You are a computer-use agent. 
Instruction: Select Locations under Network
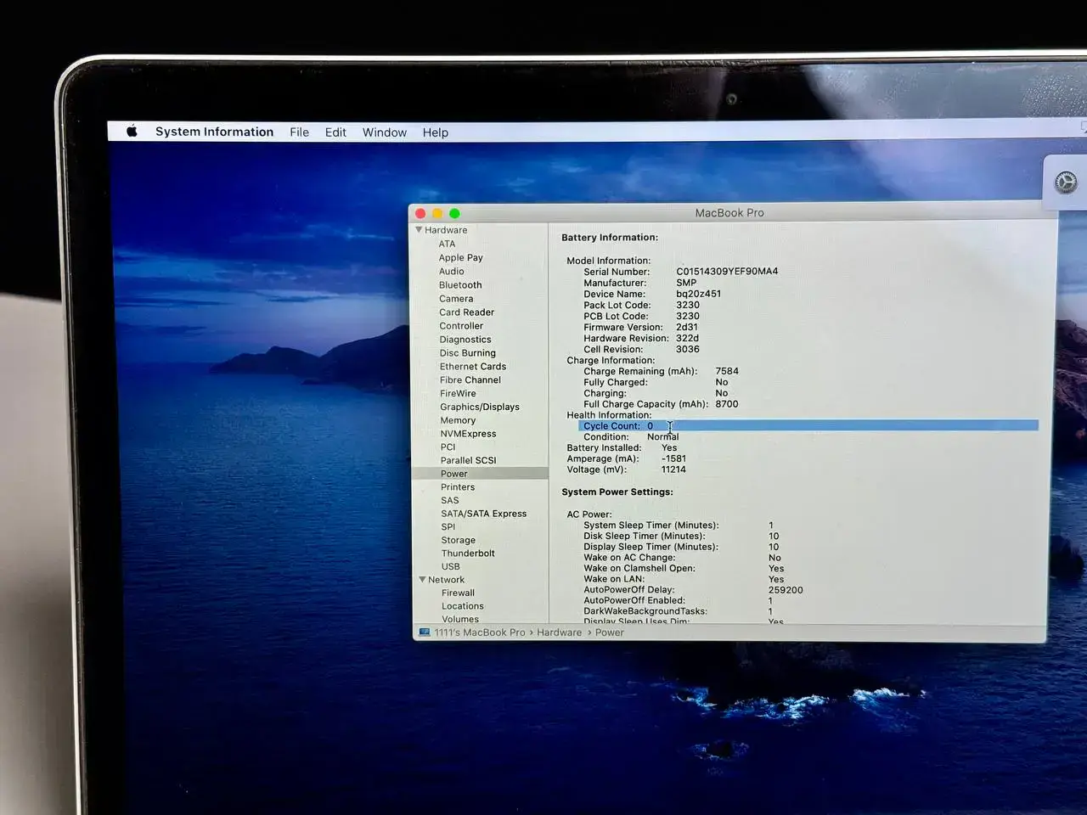(462, 606)
